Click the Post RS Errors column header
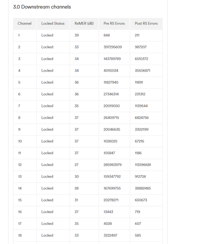This screenshot has height=244, width=207. [x=146, y=24]
